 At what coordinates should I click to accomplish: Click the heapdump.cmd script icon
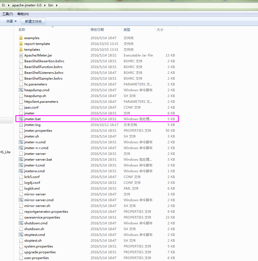[21, 90]
